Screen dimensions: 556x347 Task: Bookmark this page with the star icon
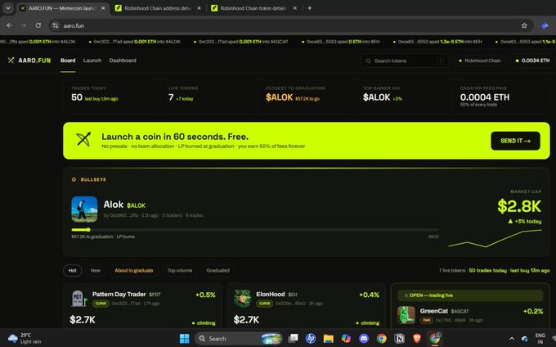point(524,25)
